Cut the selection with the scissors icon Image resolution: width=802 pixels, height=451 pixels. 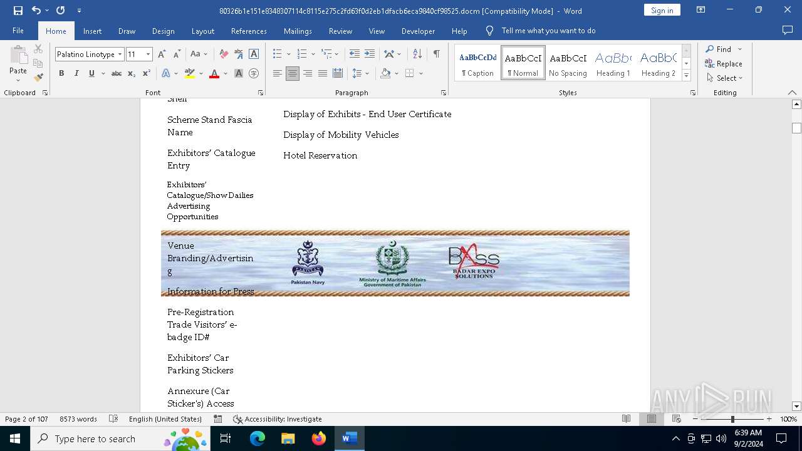38,49
